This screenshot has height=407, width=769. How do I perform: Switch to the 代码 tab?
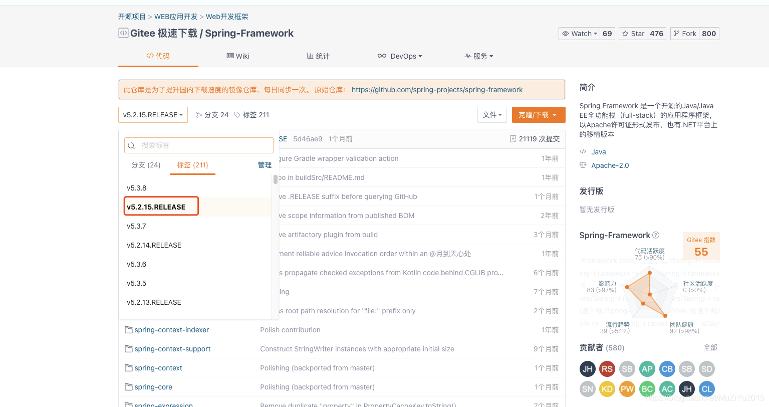click(158, 56)
